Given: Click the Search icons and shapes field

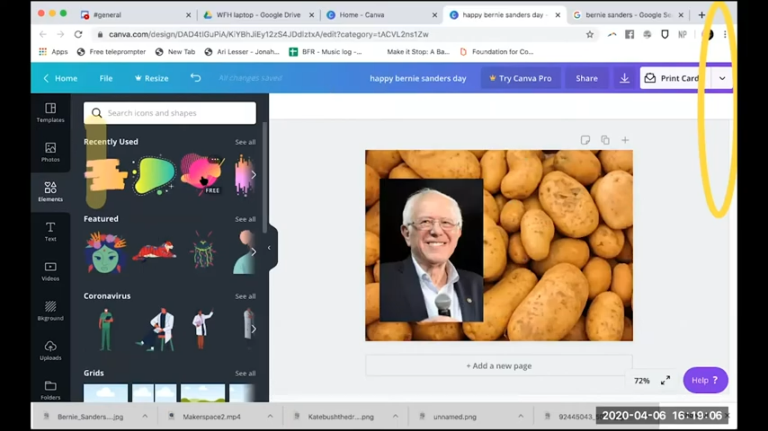Looking at the screenshot, I should 169,113.
